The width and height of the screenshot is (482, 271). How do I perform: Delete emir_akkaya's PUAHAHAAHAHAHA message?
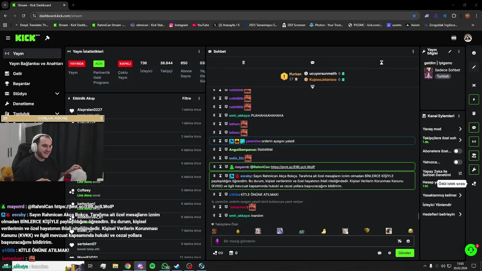pos(214,115)
